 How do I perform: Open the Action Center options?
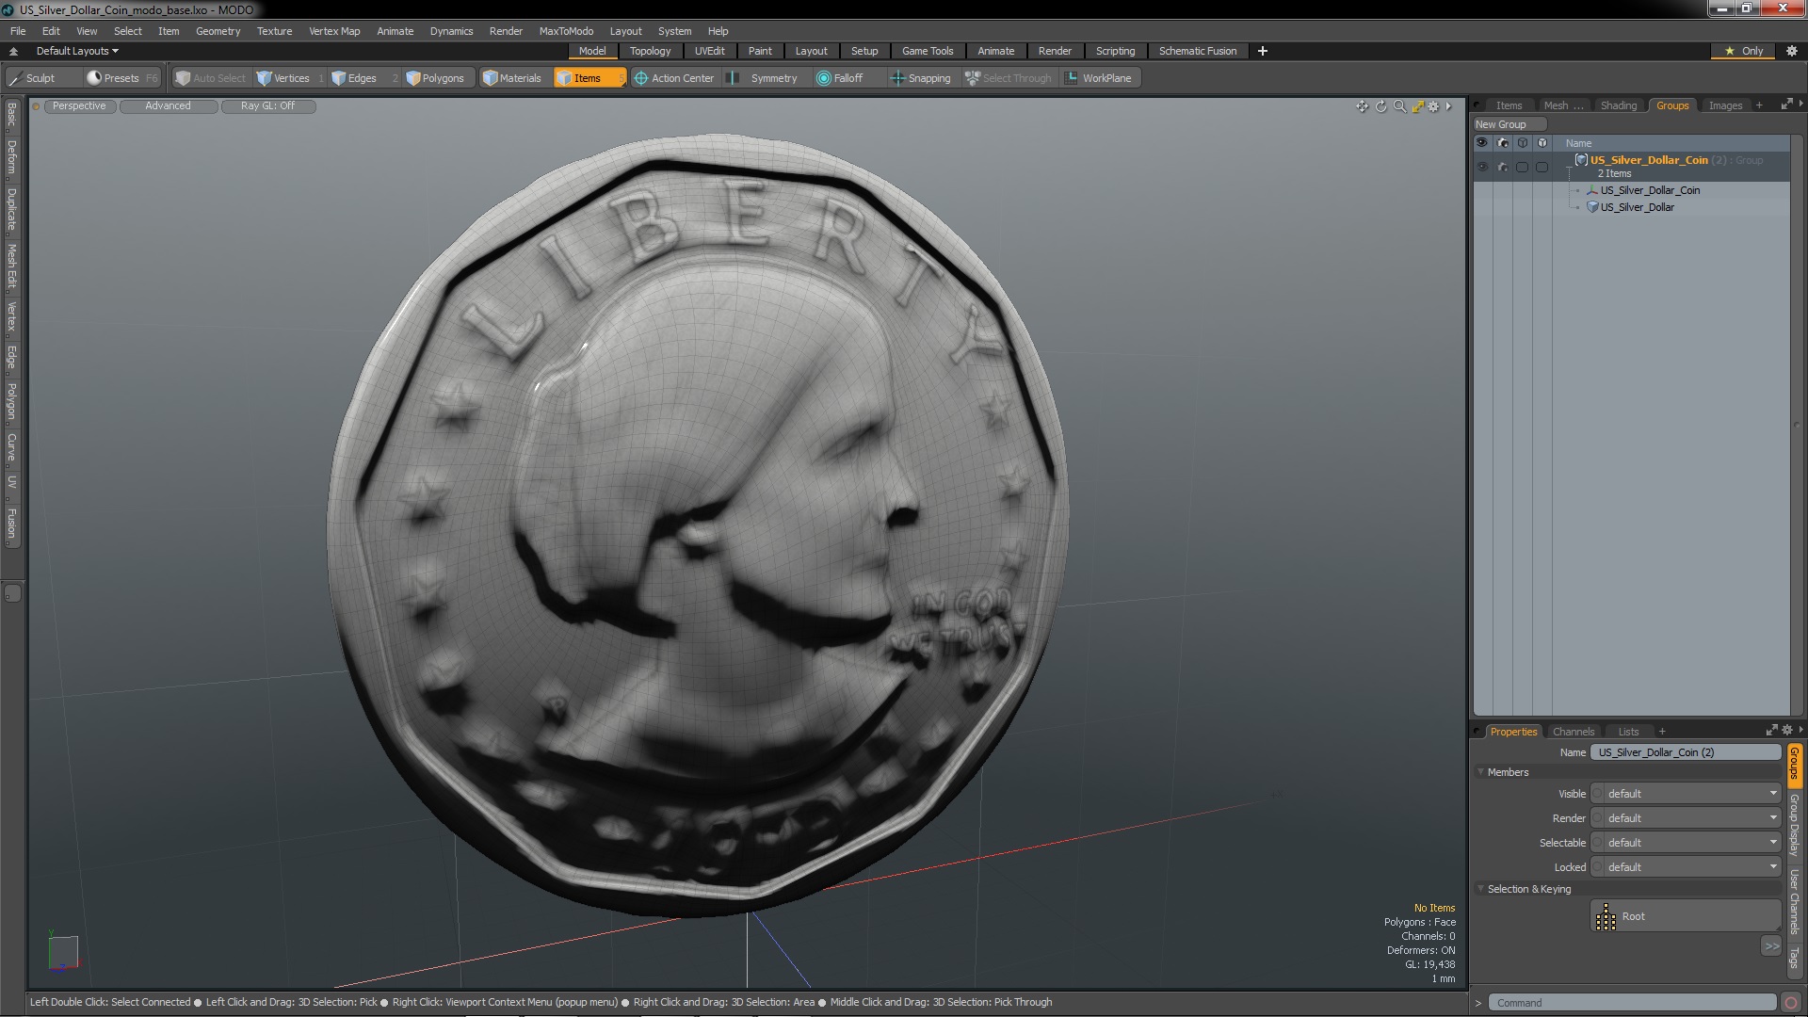(674, 78)
